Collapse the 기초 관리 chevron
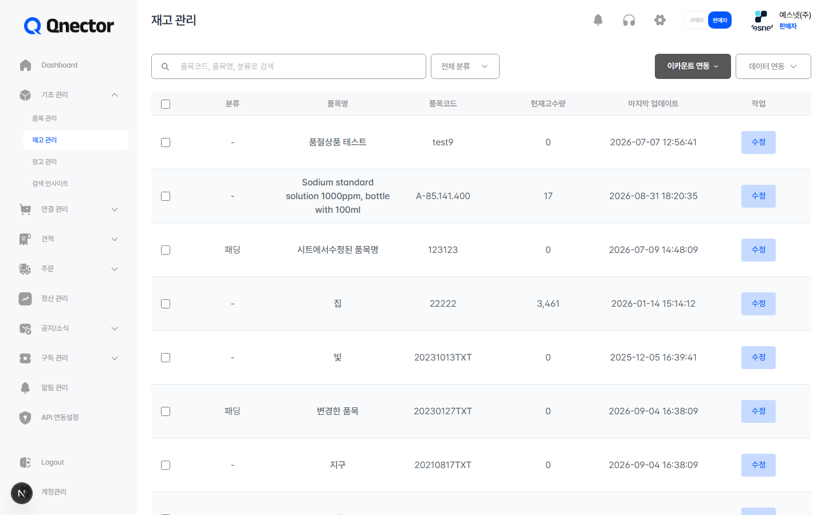 click(115, 95)
